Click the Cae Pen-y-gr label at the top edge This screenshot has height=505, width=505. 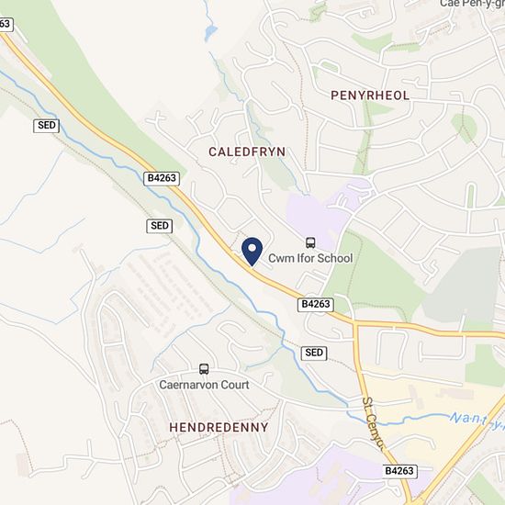pos(472,4)
